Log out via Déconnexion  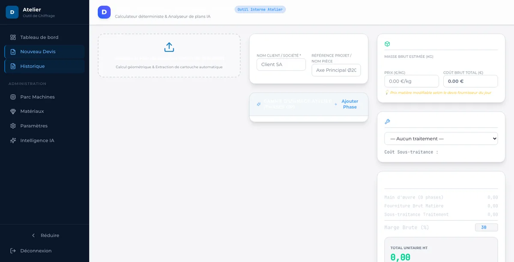coord(45,251)
